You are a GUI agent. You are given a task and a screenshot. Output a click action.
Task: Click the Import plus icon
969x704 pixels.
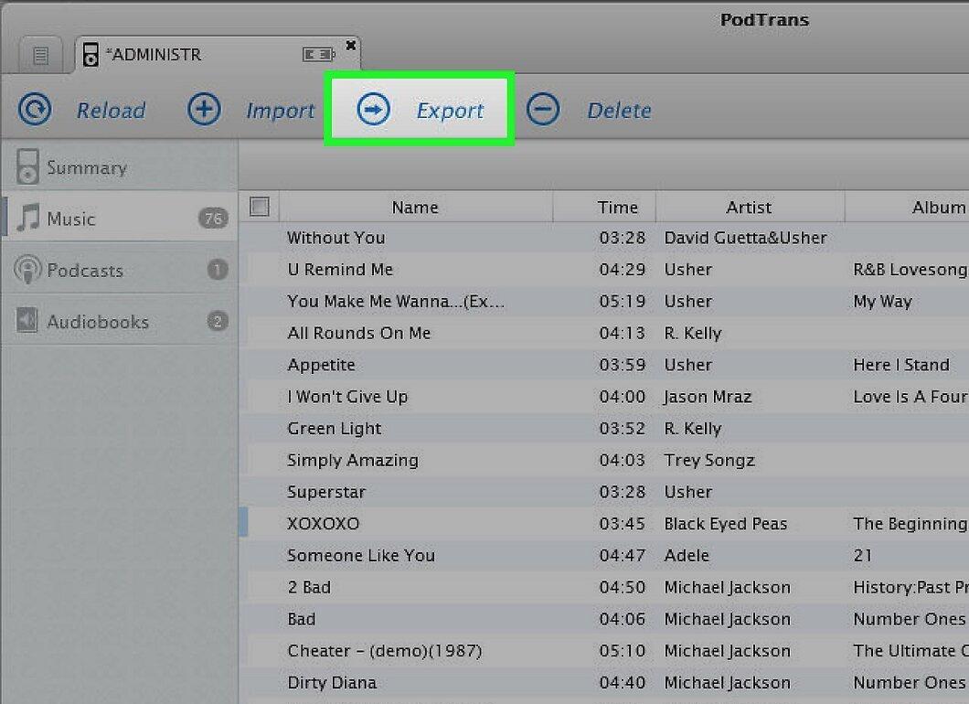tap(204, 110)
